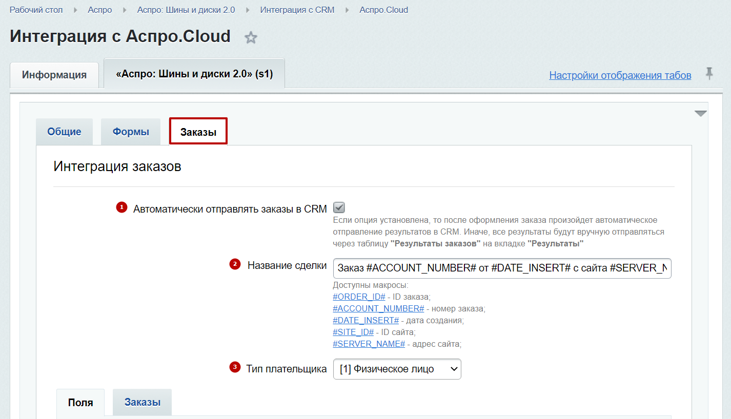Select the top Заказы tab next to Формы
Image resolution: width=731 pixels, height=419 pixels.
pos(198,132)
